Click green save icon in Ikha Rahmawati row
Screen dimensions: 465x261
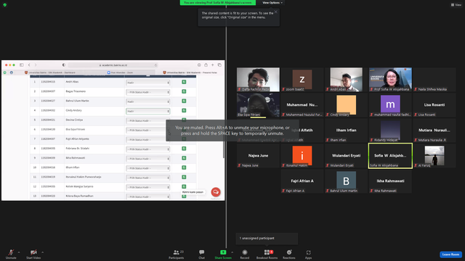click(184, 158)
